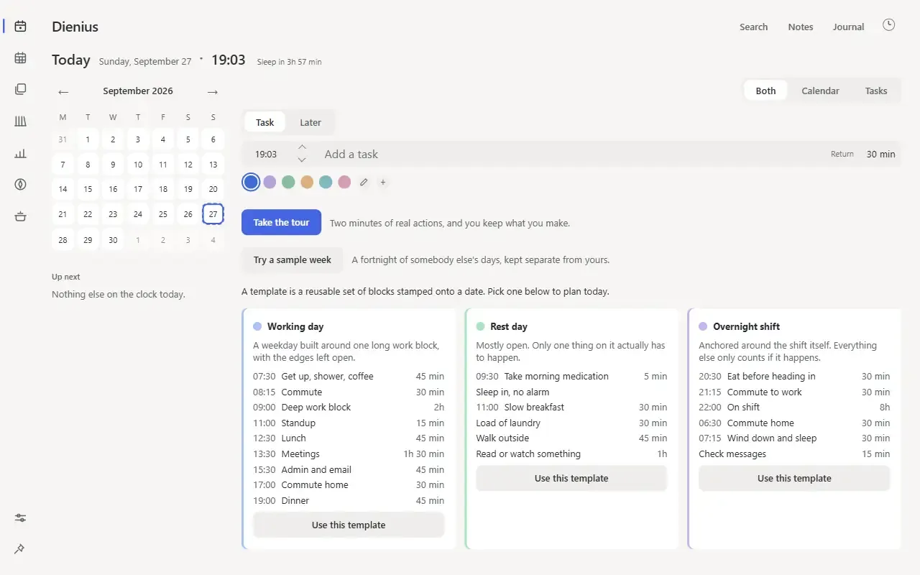Open the bar chart statistics icon in the sidebar
The height and width of the screenshot is (575, 920).
click(20, 153)
